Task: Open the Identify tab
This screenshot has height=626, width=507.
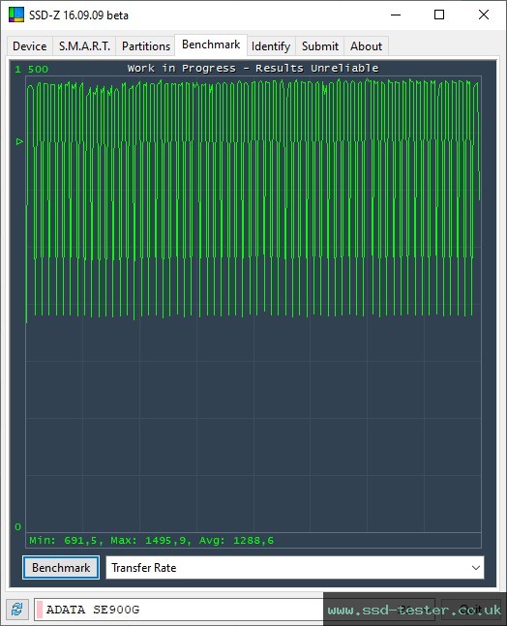Action: 271,46
